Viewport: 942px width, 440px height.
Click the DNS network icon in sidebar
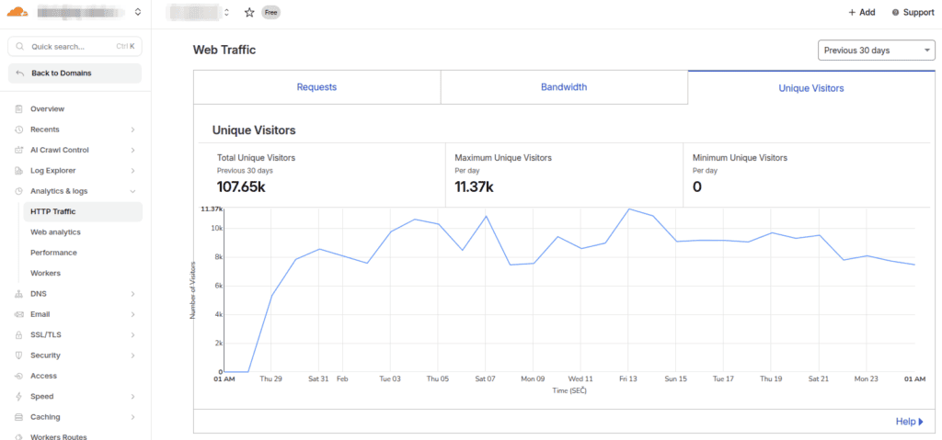[19, 294]
